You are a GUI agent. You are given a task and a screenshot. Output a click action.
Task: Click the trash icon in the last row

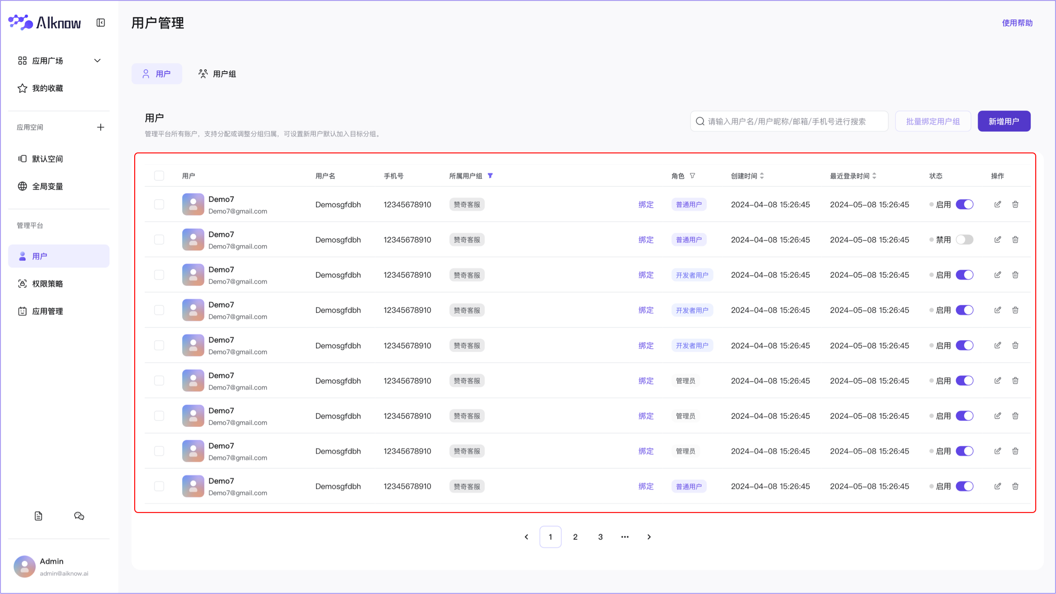[x=1015, y=486]
